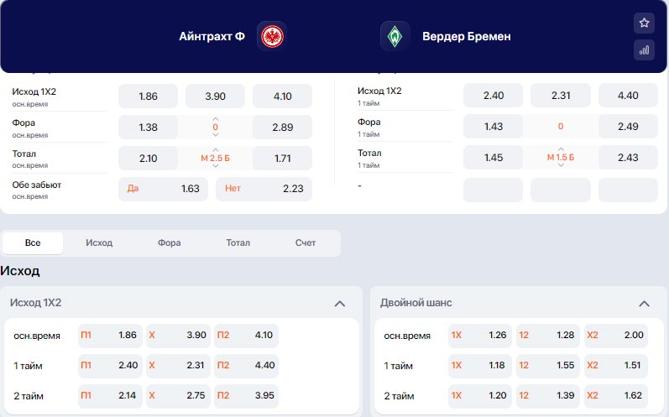This screenshot has width=669, height=417.
Task: Click the Werder Bremen team logo
Action: 395,36
